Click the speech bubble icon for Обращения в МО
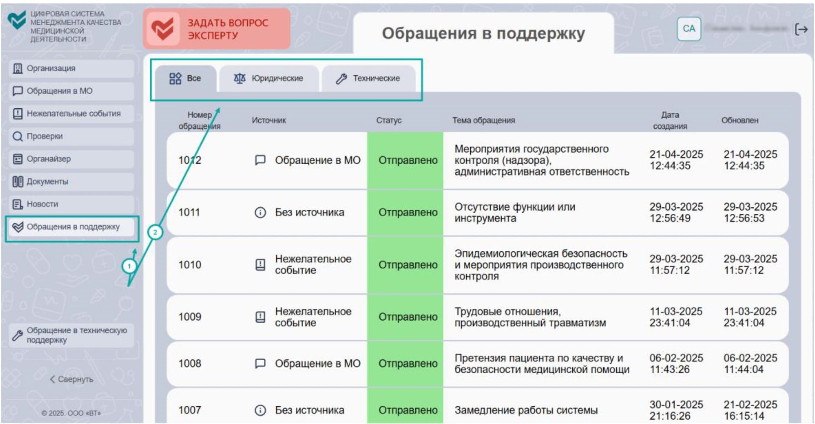 (x=18, y=91)
